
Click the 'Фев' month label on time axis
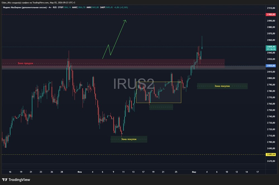[80, 172]
